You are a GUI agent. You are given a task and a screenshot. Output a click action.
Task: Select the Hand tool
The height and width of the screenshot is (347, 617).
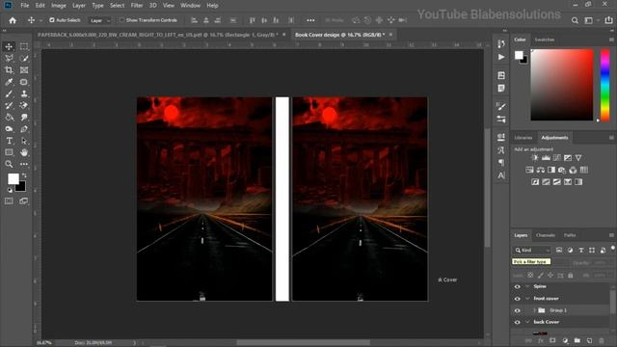click(x=24, y=152)
